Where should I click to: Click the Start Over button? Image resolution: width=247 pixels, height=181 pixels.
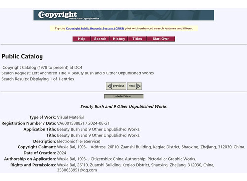click(x=161, y=39)
